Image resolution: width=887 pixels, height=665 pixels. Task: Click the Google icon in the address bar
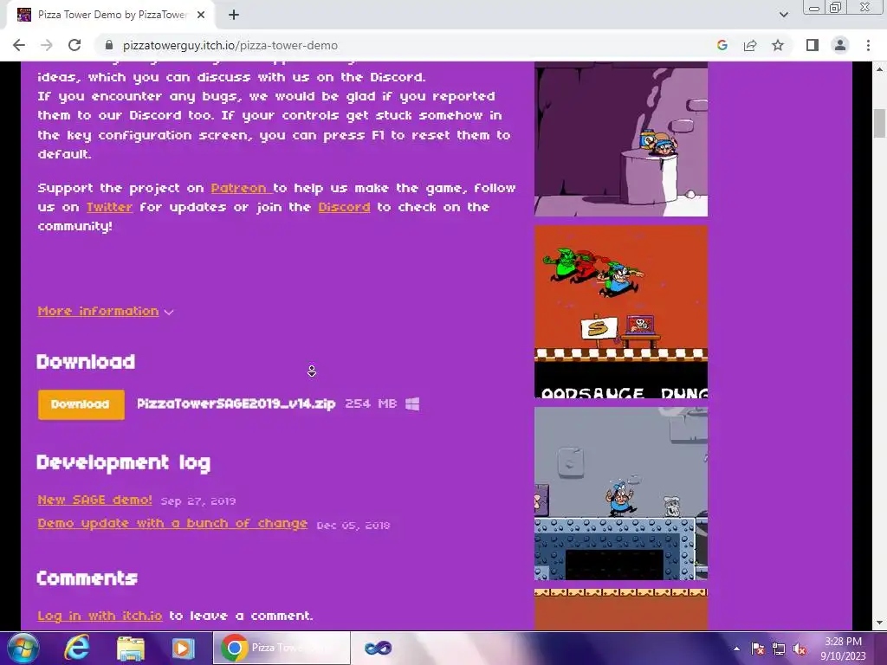pos(722,45)
